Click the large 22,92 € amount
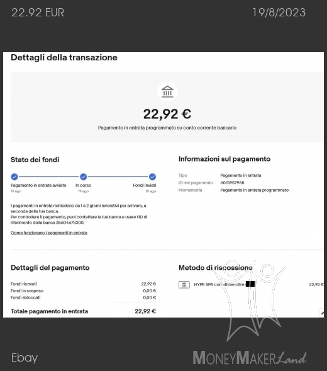The image size is (327, 371). pyautogui.click(x=167, y=114)
